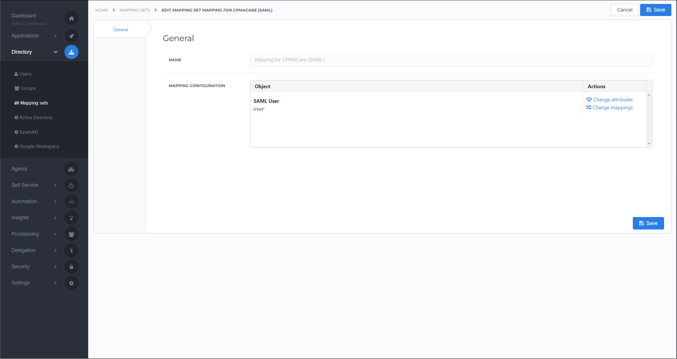
Task: Select the Directory hierarchy icon
Action: point(71,52)
